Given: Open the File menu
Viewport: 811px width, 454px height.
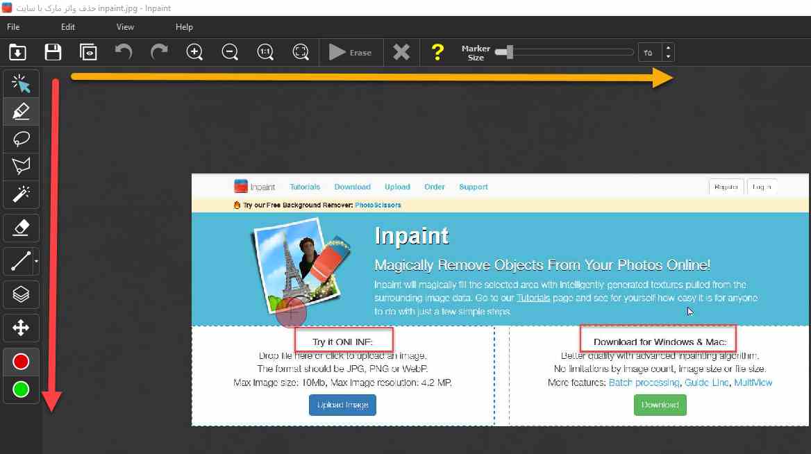Looking at the screenshot, I should [x=12, y=26].
